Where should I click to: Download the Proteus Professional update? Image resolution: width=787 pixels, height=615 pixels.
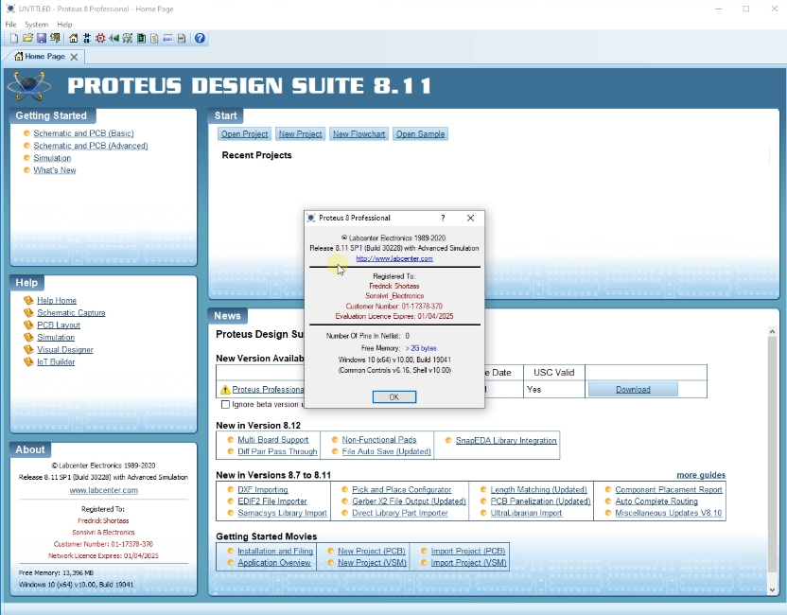(632, 388)
